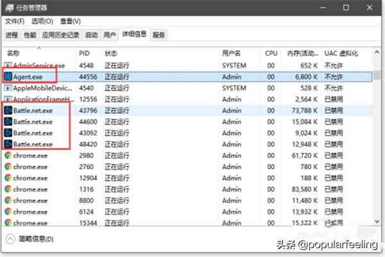Click the vertical scrollbar thumb

click(377, 75)
